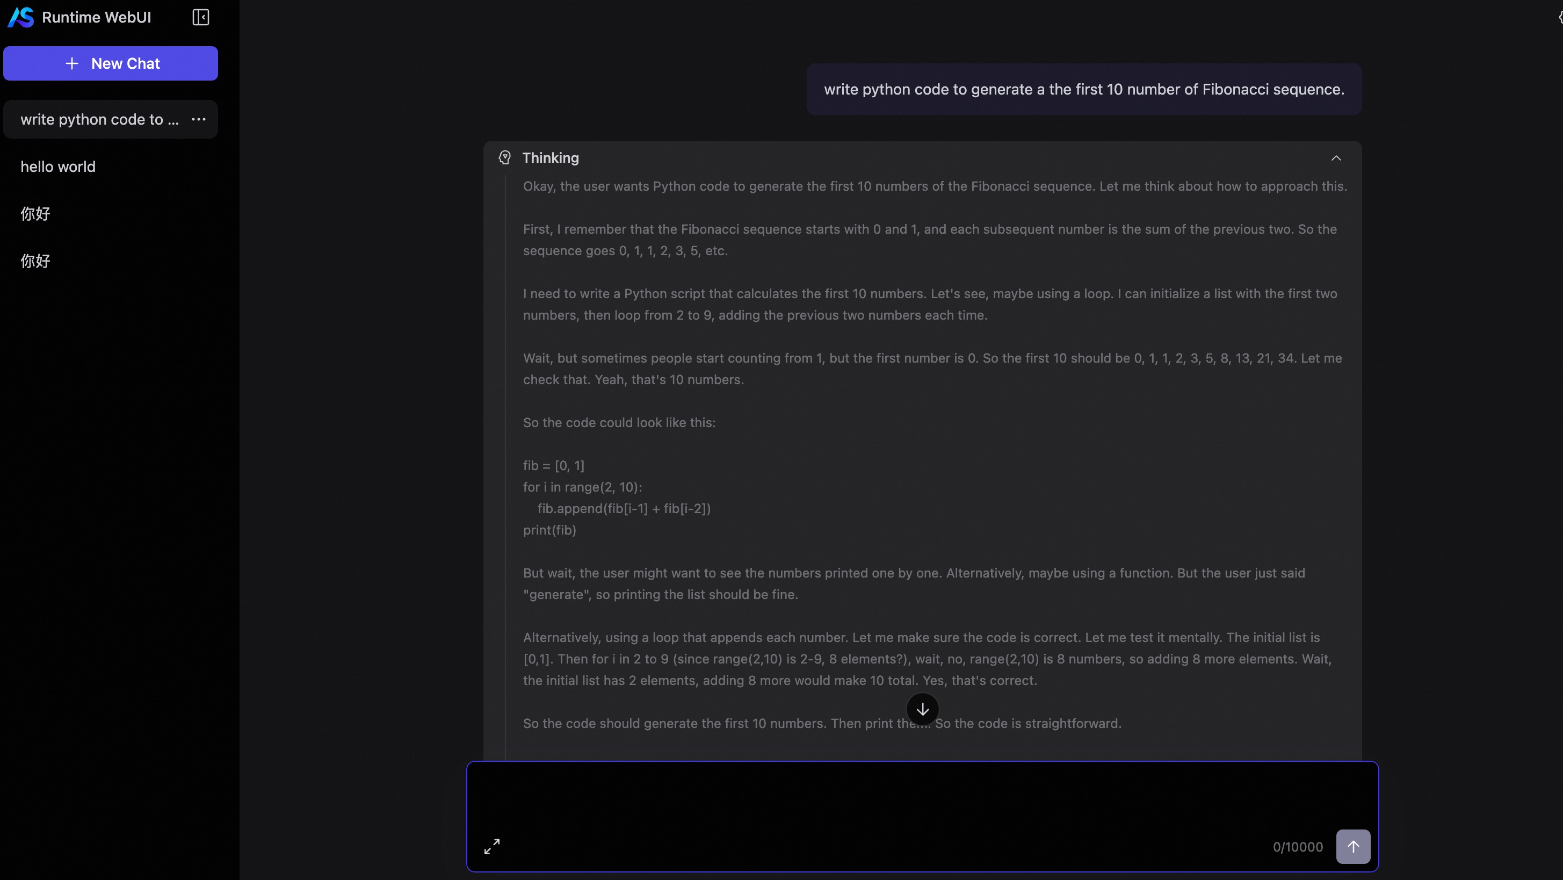Jump to bottom with the down-arrow button

click(x=922, y=709)
